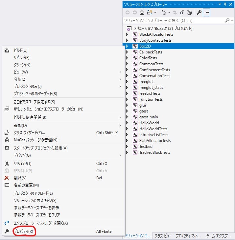The image size is (235, 240).
Task: Expand the freeglut project node
Action: tap(127, 82)
